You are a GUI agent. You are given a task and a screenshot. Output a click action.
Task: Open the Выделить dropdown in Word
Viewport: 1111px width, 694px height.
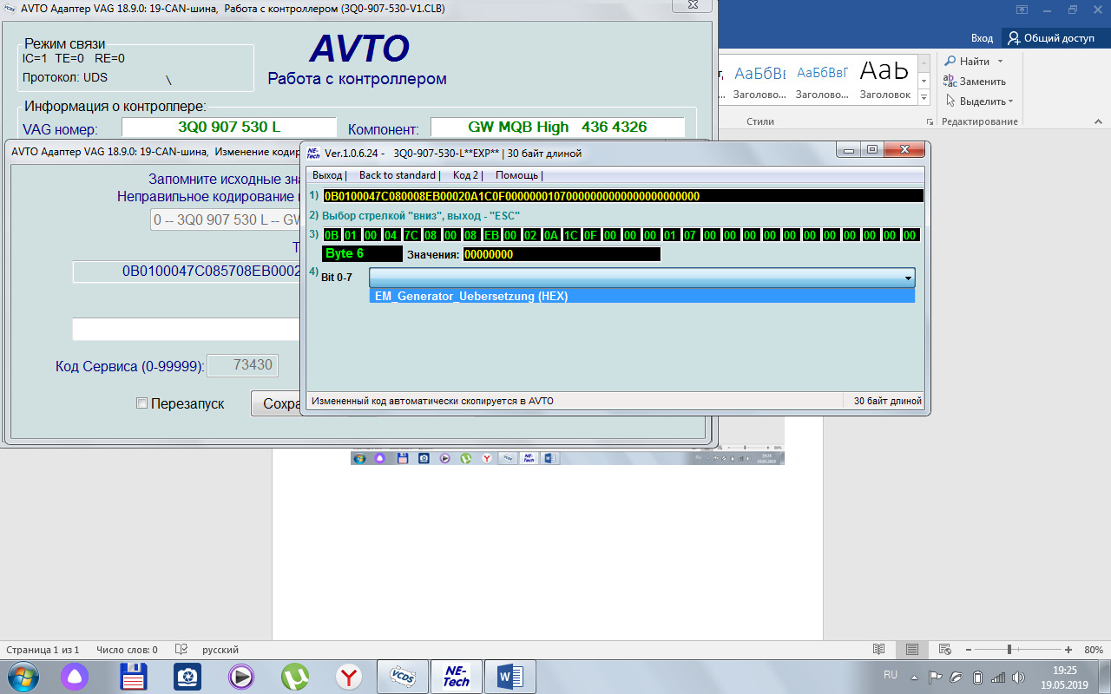(979, 101)
